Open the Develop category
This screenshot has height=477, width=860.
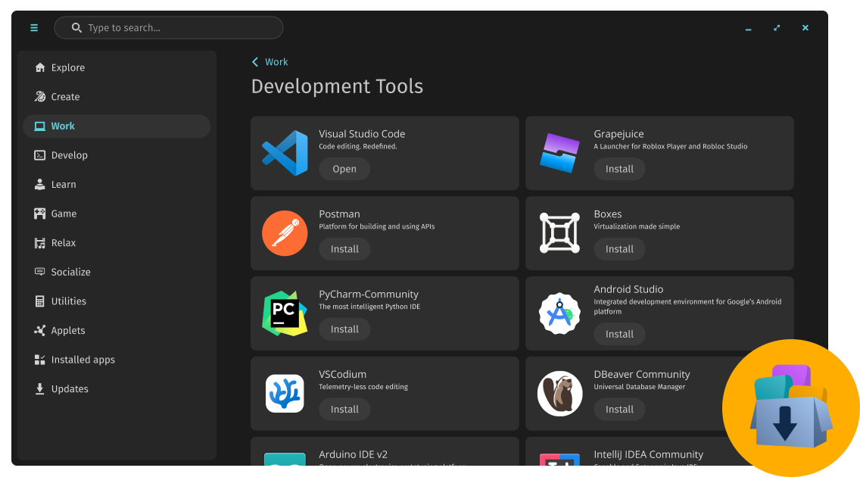pyautogui.click(x=117, y=155)
